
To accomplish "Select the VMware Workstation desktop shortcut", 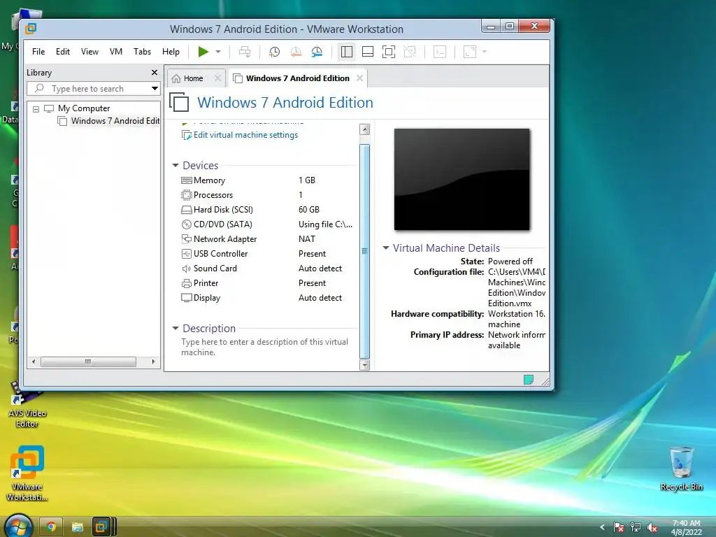I will pyautogui.click(x=27, y=473).
